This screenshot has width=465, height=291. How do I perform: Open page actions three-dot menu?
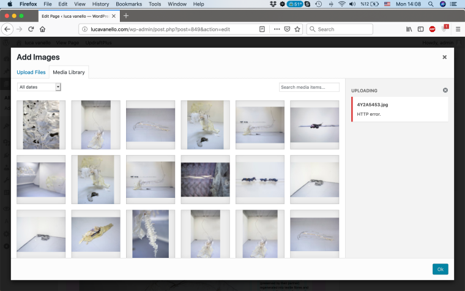[x=277, y=29]
